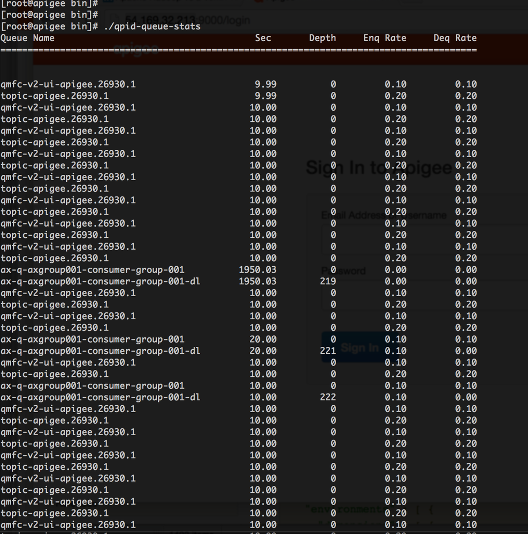Select the Depth column header
The width and height of the screenshot is (528, 534).
pos(323,38)
